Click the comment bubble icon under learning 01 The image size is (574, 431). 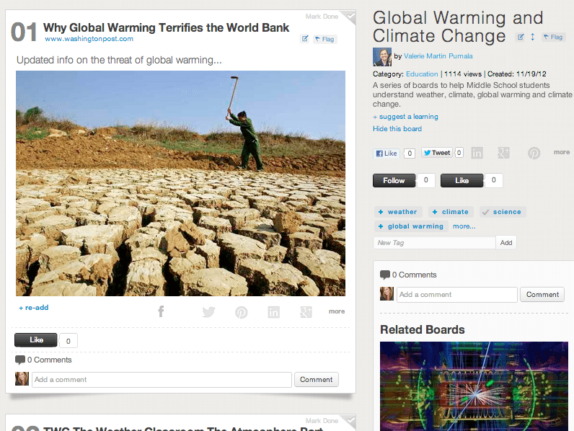(x=19, y=360)
